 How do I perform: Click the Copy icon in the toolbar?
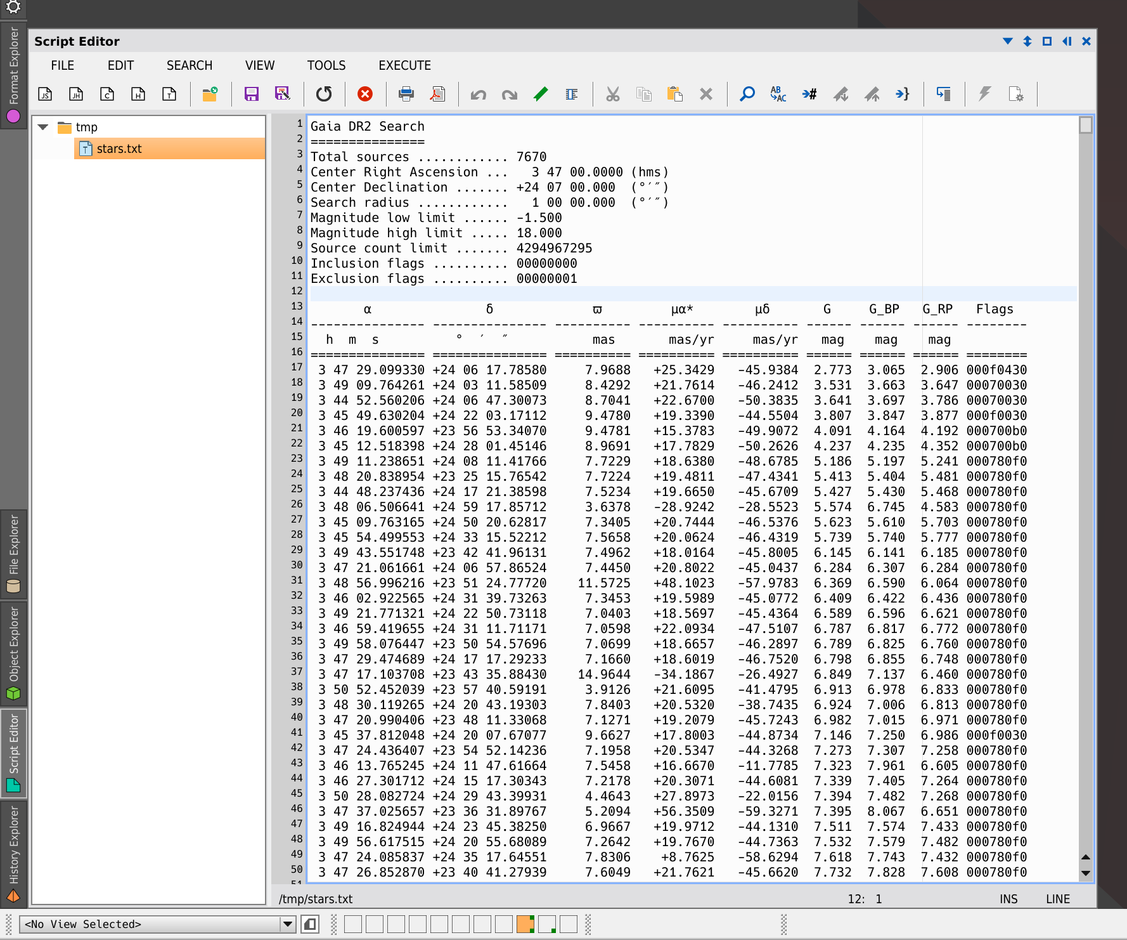644,95
